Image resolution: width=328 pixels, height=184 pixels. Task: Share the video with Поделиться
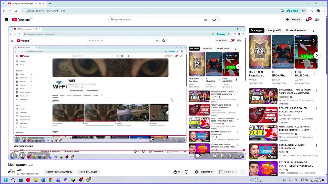point(204,172)
